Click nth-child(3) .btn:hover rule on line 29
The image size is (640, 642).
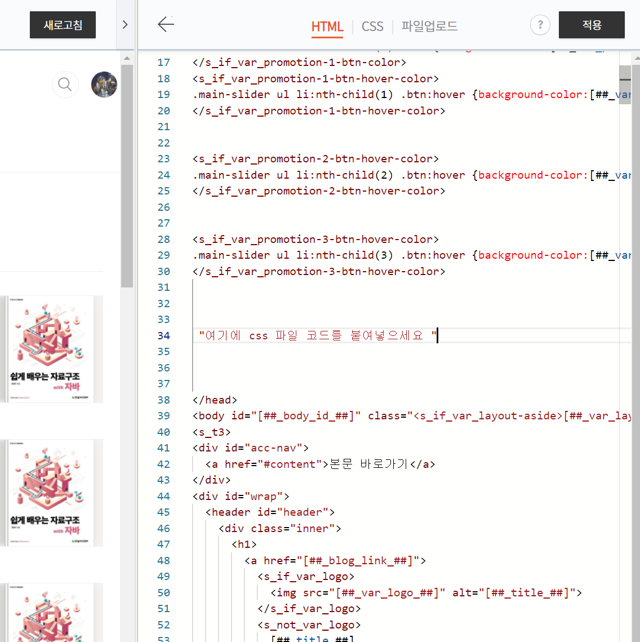tap(411, 255)
